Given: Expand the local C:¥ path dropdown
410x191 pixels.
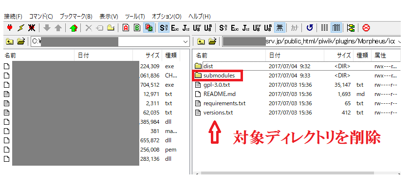Looking at the screenshot, I should pyautogui.click(x=186, y=41).
